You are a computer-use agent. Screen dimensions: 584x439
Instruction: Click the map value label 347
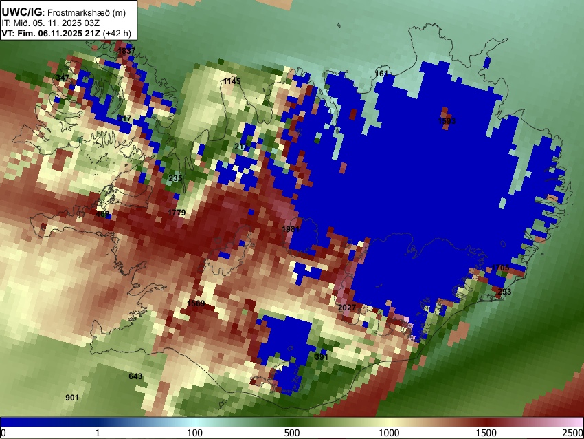pyautogui.click(x=63, y=78)
